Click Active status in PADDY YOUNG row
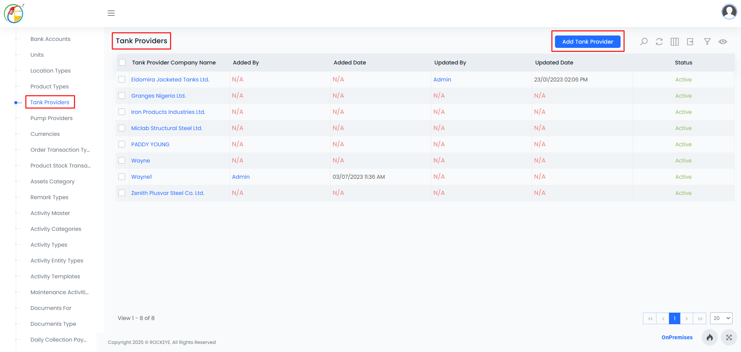Image resolution: width=741 pixels, height=352 pixels. click(x=683, y=144)
